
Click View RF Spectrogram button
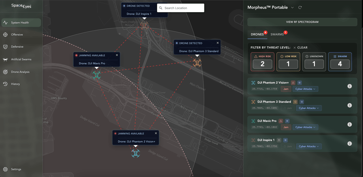click(x=302, y=22)
